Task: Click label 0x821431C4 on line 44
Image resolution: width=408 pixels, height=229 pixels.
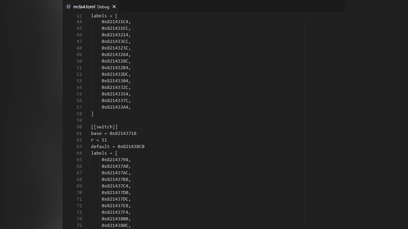Action: point(115,22)
